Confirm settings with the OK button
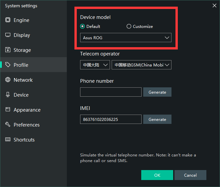 157,175
